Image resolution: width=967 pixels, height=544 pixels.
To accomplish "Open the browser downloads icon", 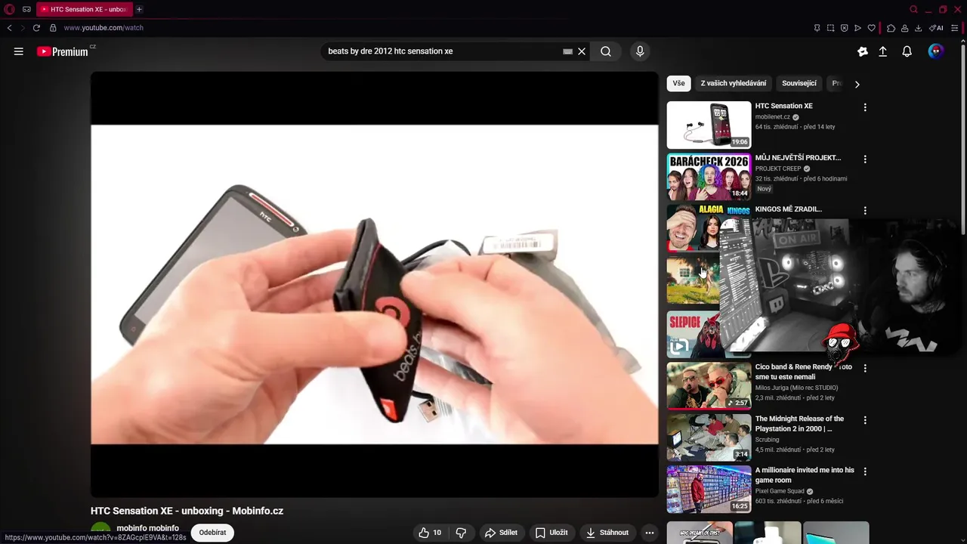I will click(x=918, y=28).
